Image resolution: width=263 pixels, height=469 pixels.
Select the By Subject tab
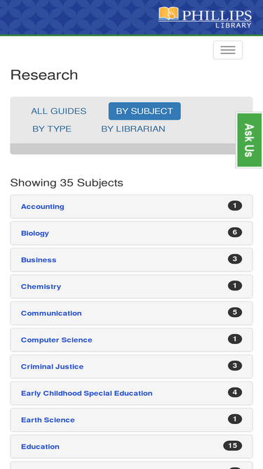coord(144,111)
